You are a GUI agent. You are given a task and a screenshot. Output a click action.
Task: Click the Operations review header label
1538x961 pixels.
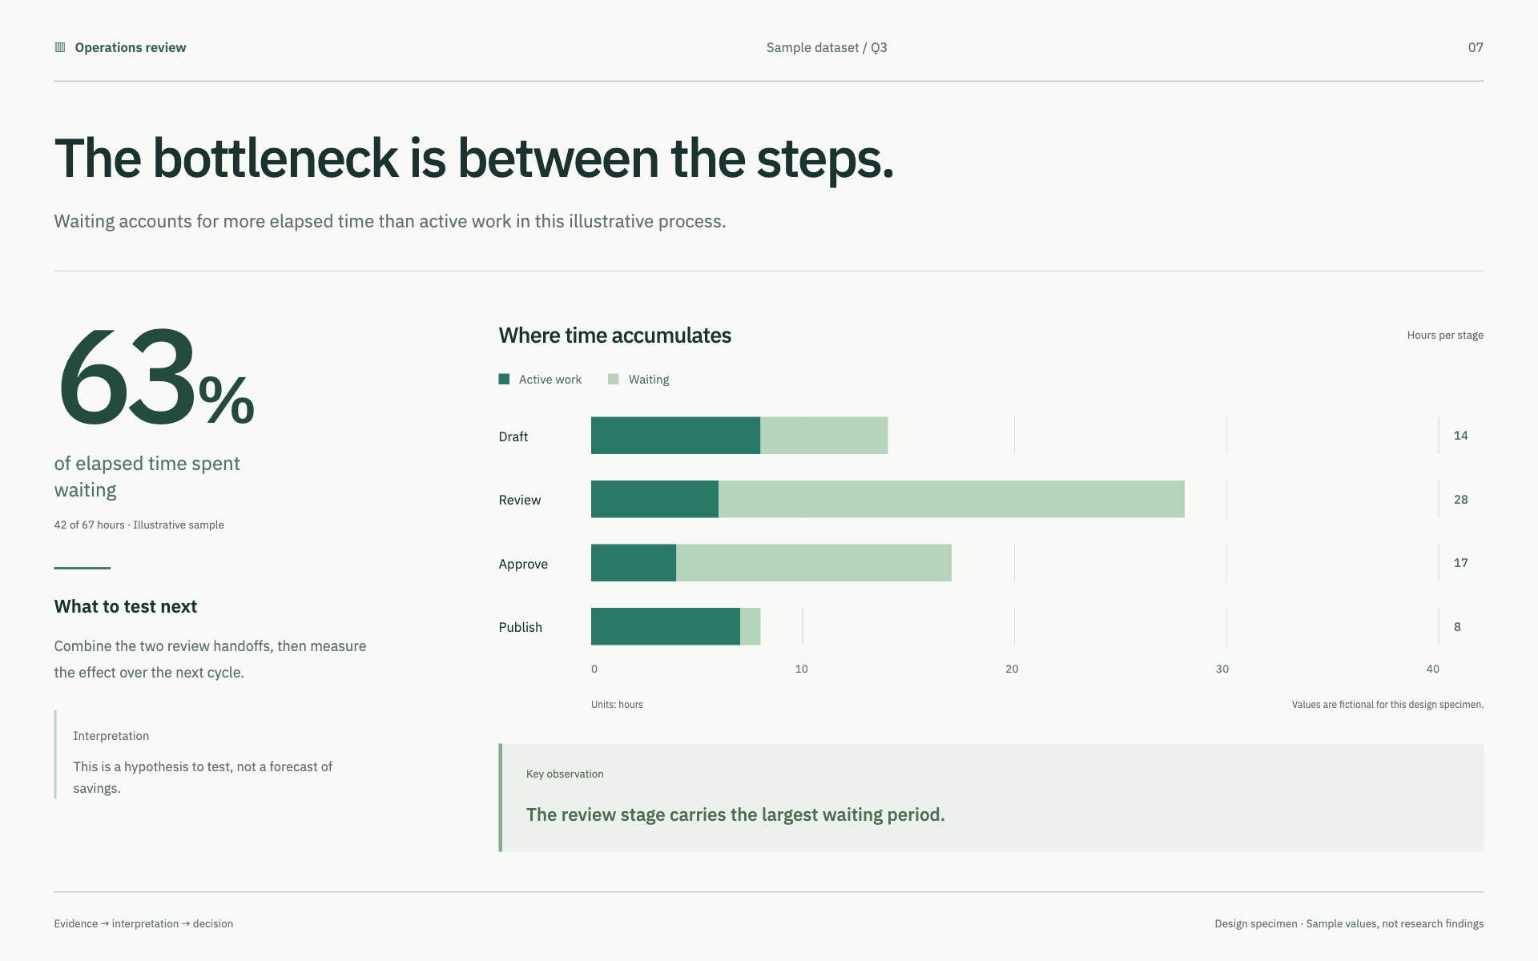(131, 47)
